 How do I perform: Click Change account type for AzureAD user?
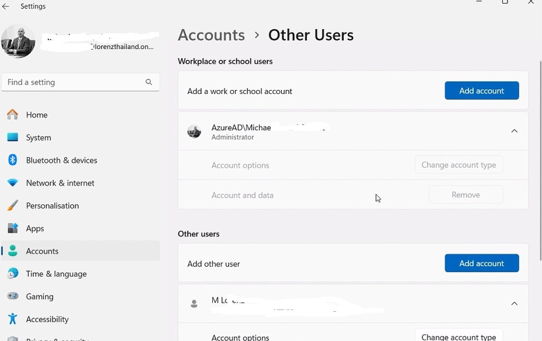[458, 165]
